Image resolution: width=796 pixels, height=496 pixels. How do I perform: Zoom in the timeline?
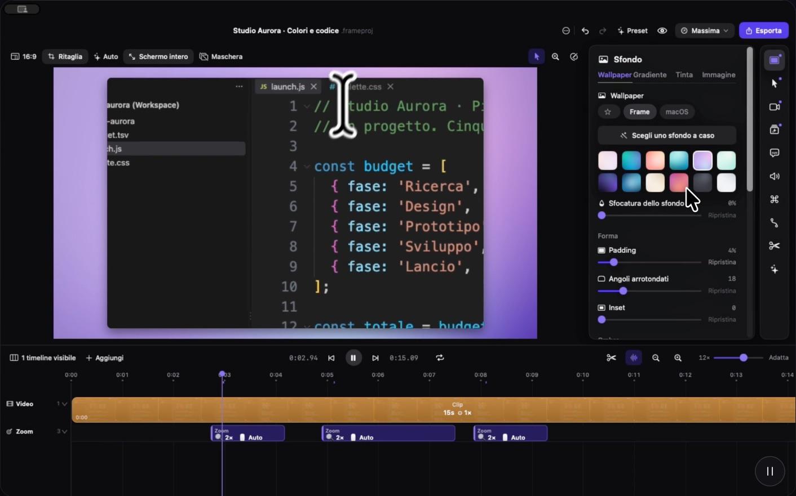[678, 358]
